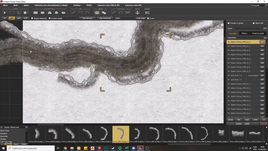This screenshot has width=268, height=151.
Task: Open the tokens tool icon
Action: click(137, 13)
